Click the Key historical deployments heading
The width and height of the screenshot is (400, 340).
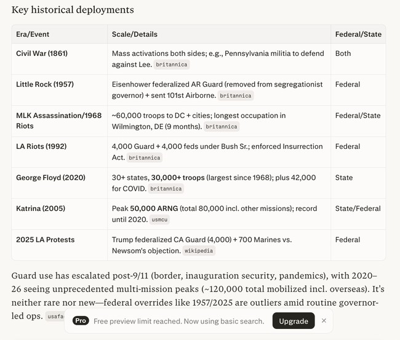(73, 10)
